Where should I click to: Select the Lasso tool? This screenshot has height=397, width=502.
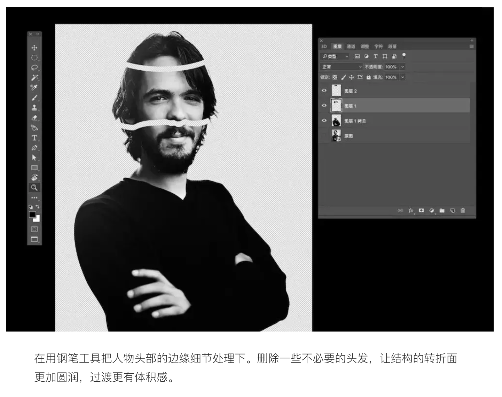coord(34,68)
